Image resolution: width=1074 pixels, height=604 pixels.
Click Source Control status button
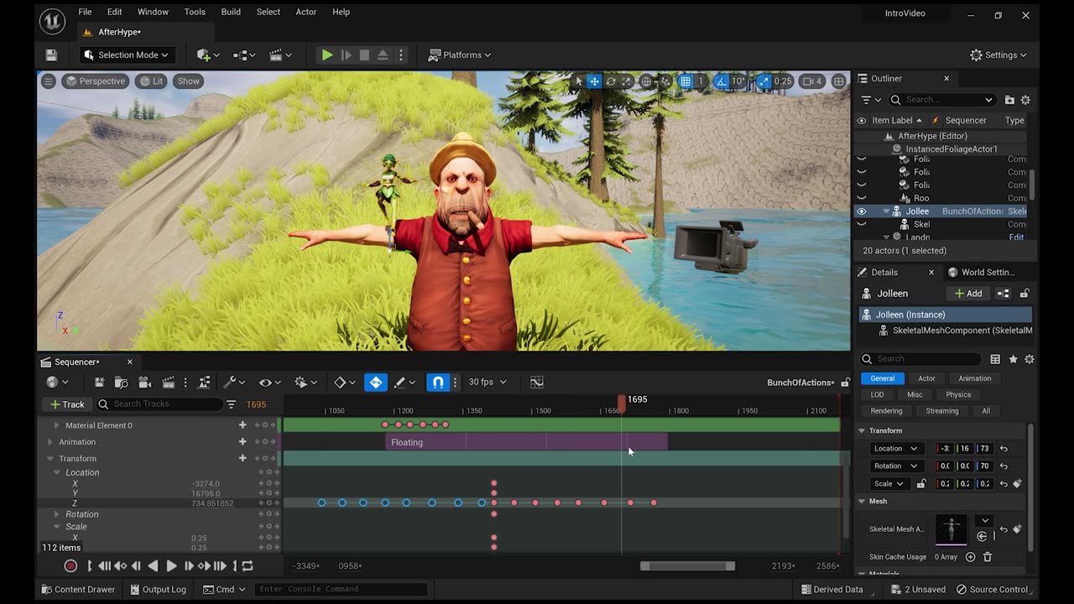(x=992, y=590)
